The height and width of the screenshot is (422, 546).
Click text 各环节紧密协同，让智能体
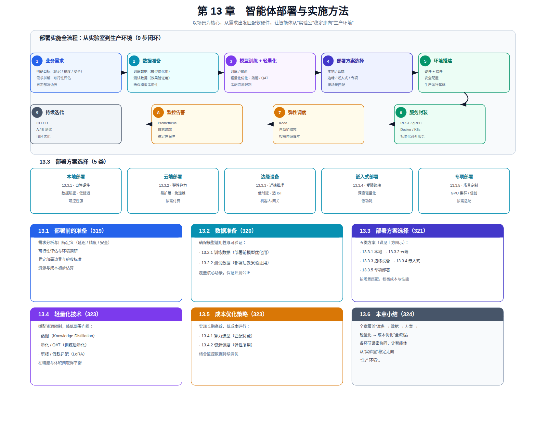(x=383, y=343)
